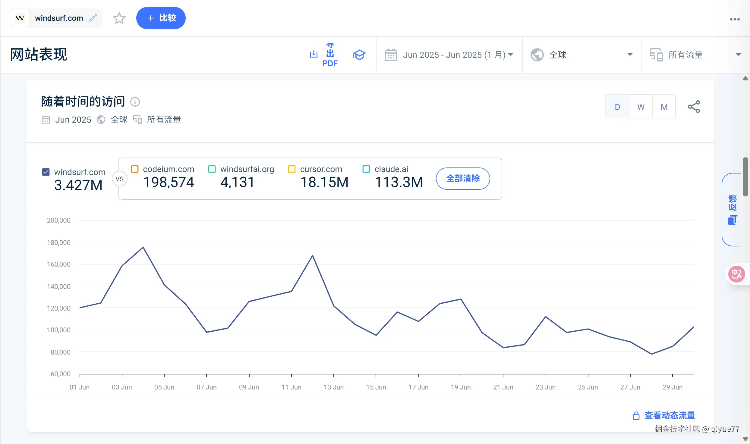Image resolution: width=750 pixels, height=444 pixels.
Task: Switch to the M monthly view tab
Action: (x=664, y=107)
